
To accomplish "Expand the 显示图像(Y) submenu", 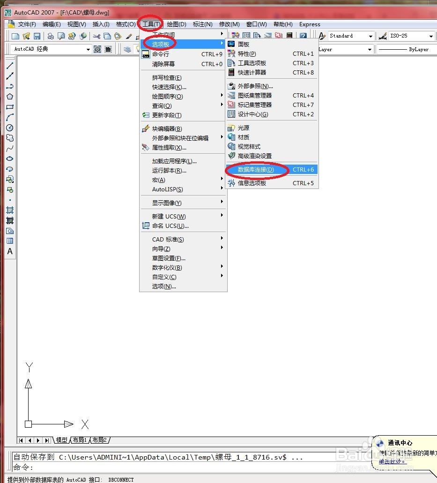I will pos(184,203).
